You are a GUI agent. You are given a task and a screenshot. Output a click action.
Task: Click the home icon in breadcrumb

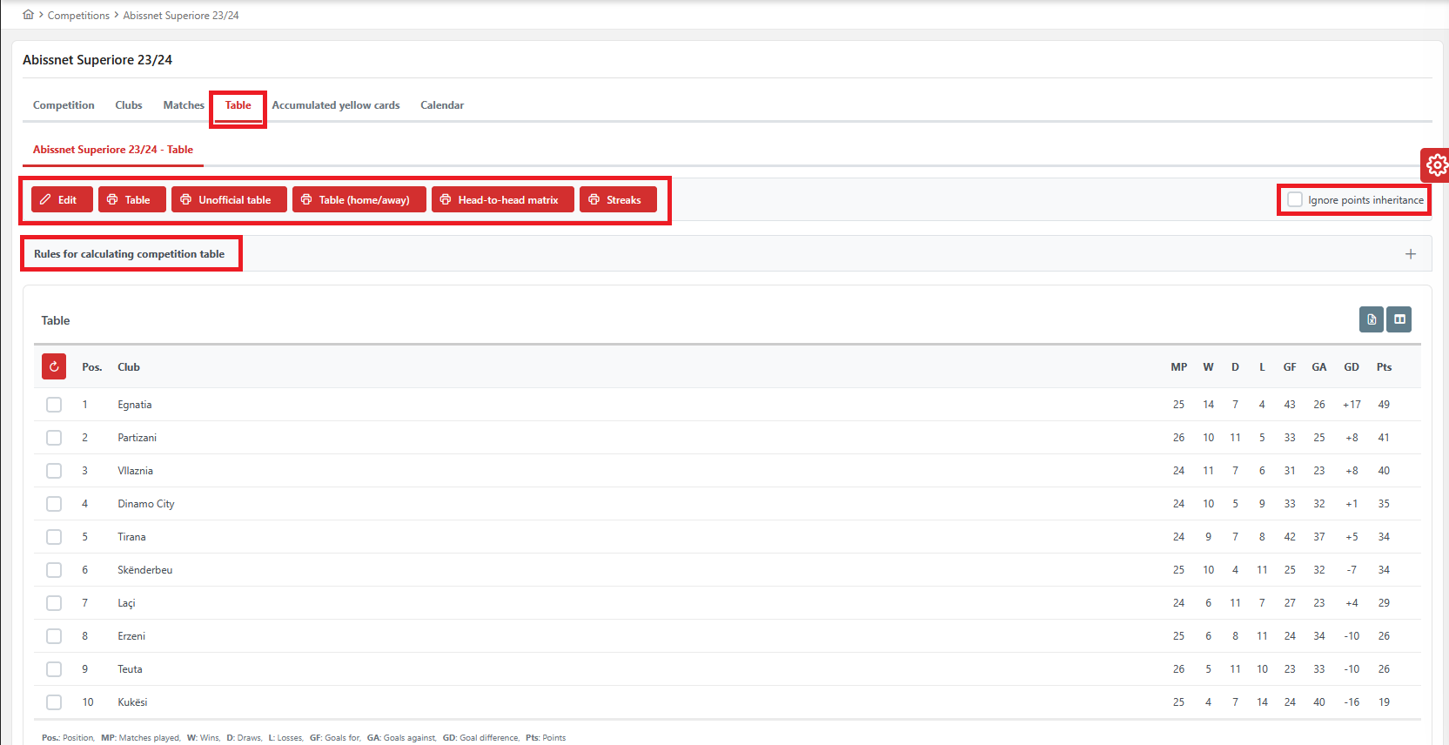[x=28, y=15]
